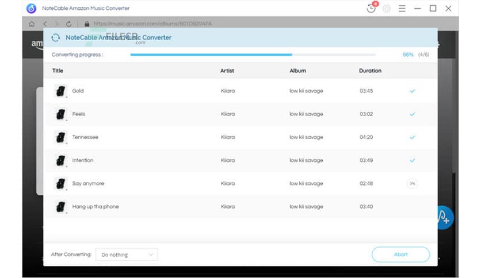
Task: Minimize the NoteCable window
Action: 417,9
